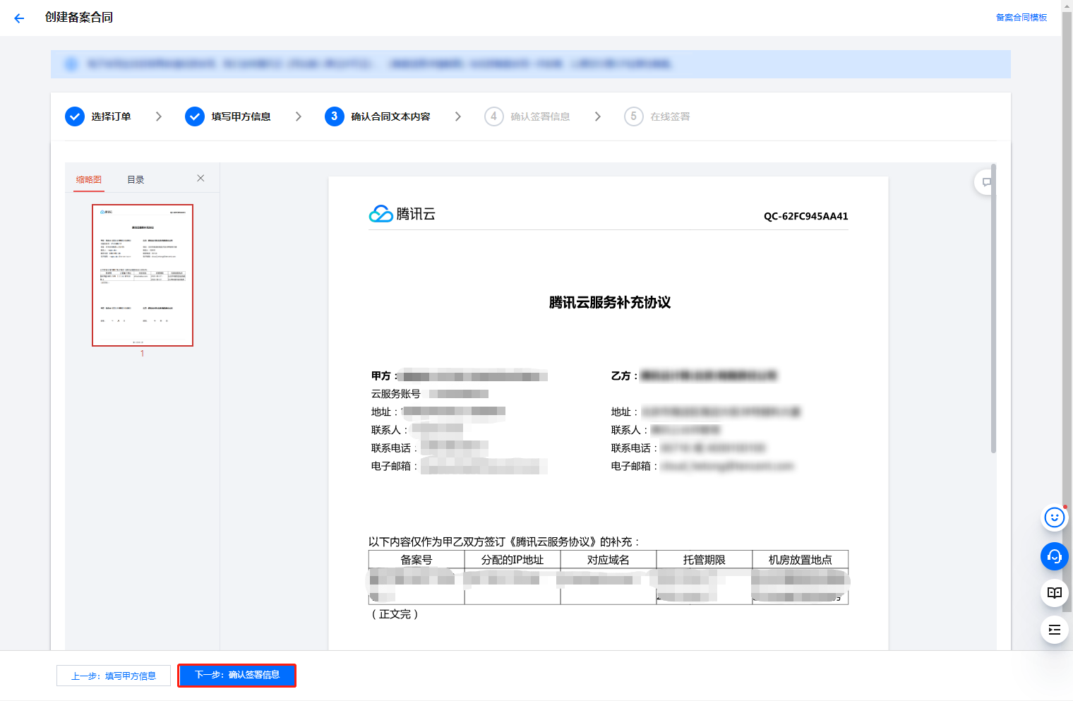
Task: Click the 对应域名 table header
Action: 609,560
